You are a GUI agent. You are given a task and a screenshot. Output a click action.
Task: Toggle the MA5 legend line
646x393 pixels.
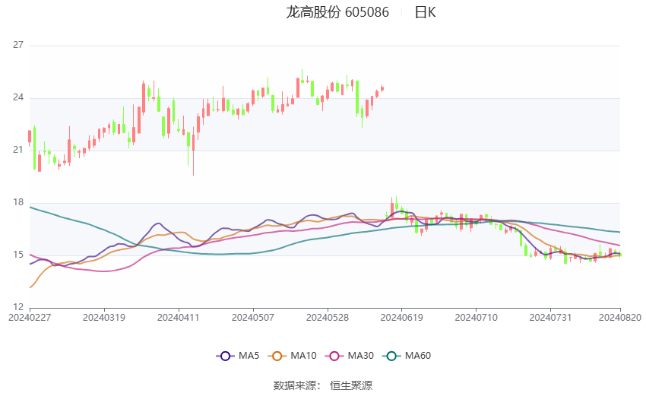(x=238, y=356)
